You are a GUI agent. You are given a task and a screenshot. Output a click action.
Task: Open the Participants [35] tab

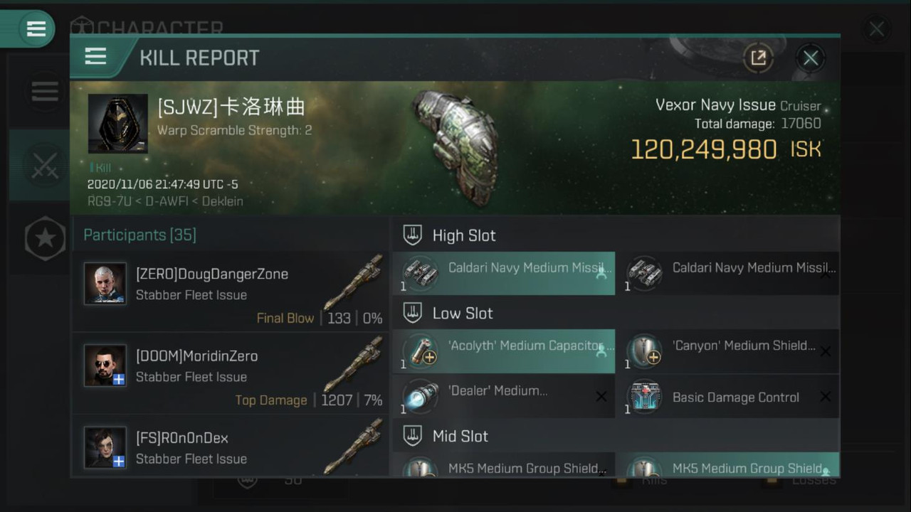coord(140,235)
